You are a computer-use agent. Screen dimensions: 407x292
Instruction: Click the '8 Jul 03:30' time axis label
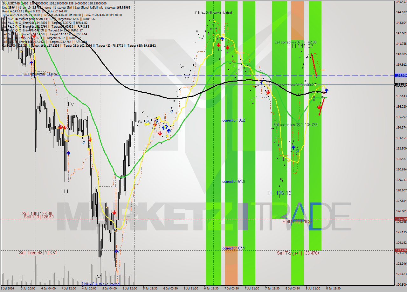(293, 289)
